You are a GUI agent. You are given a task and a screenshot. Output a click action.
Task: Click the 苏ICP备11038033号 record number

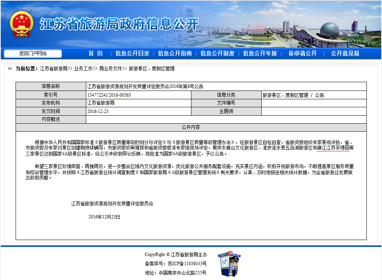point(187,264)
